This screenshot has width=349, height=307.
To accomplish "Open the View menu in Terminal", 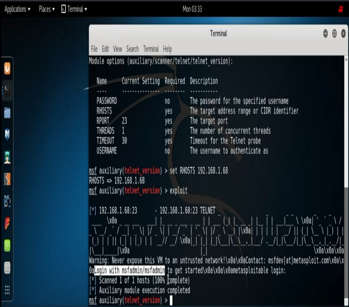I will pyautogui.click(x=118, y=49).
